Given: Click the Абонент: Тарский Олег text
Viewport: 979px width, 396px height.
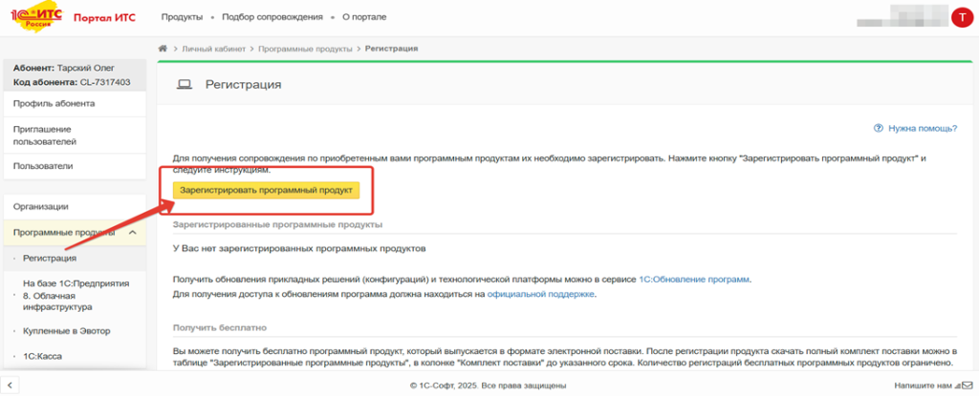Looking at the screenshot, I should (x=64, y=68).
